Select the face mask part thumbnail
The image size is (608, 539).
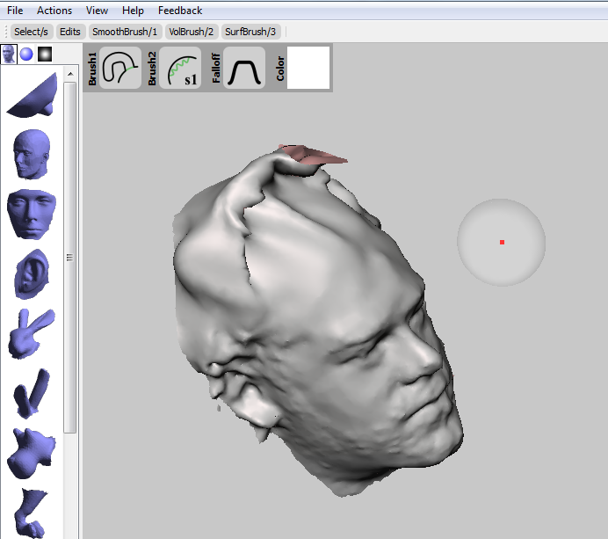[x=32, y=215]
